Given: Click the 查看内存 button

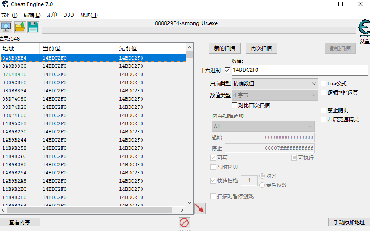Looking at the screenshot, I should (20, 222).
